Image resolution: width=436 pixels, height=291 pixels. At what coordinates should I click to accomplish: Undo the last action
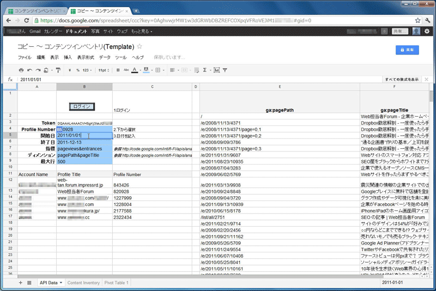(x=30, y=70)
